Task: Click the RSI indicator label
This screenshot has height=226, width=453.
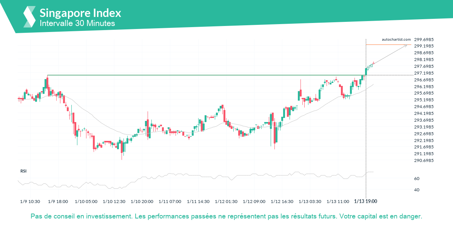Action: click(x=23, y=171)
